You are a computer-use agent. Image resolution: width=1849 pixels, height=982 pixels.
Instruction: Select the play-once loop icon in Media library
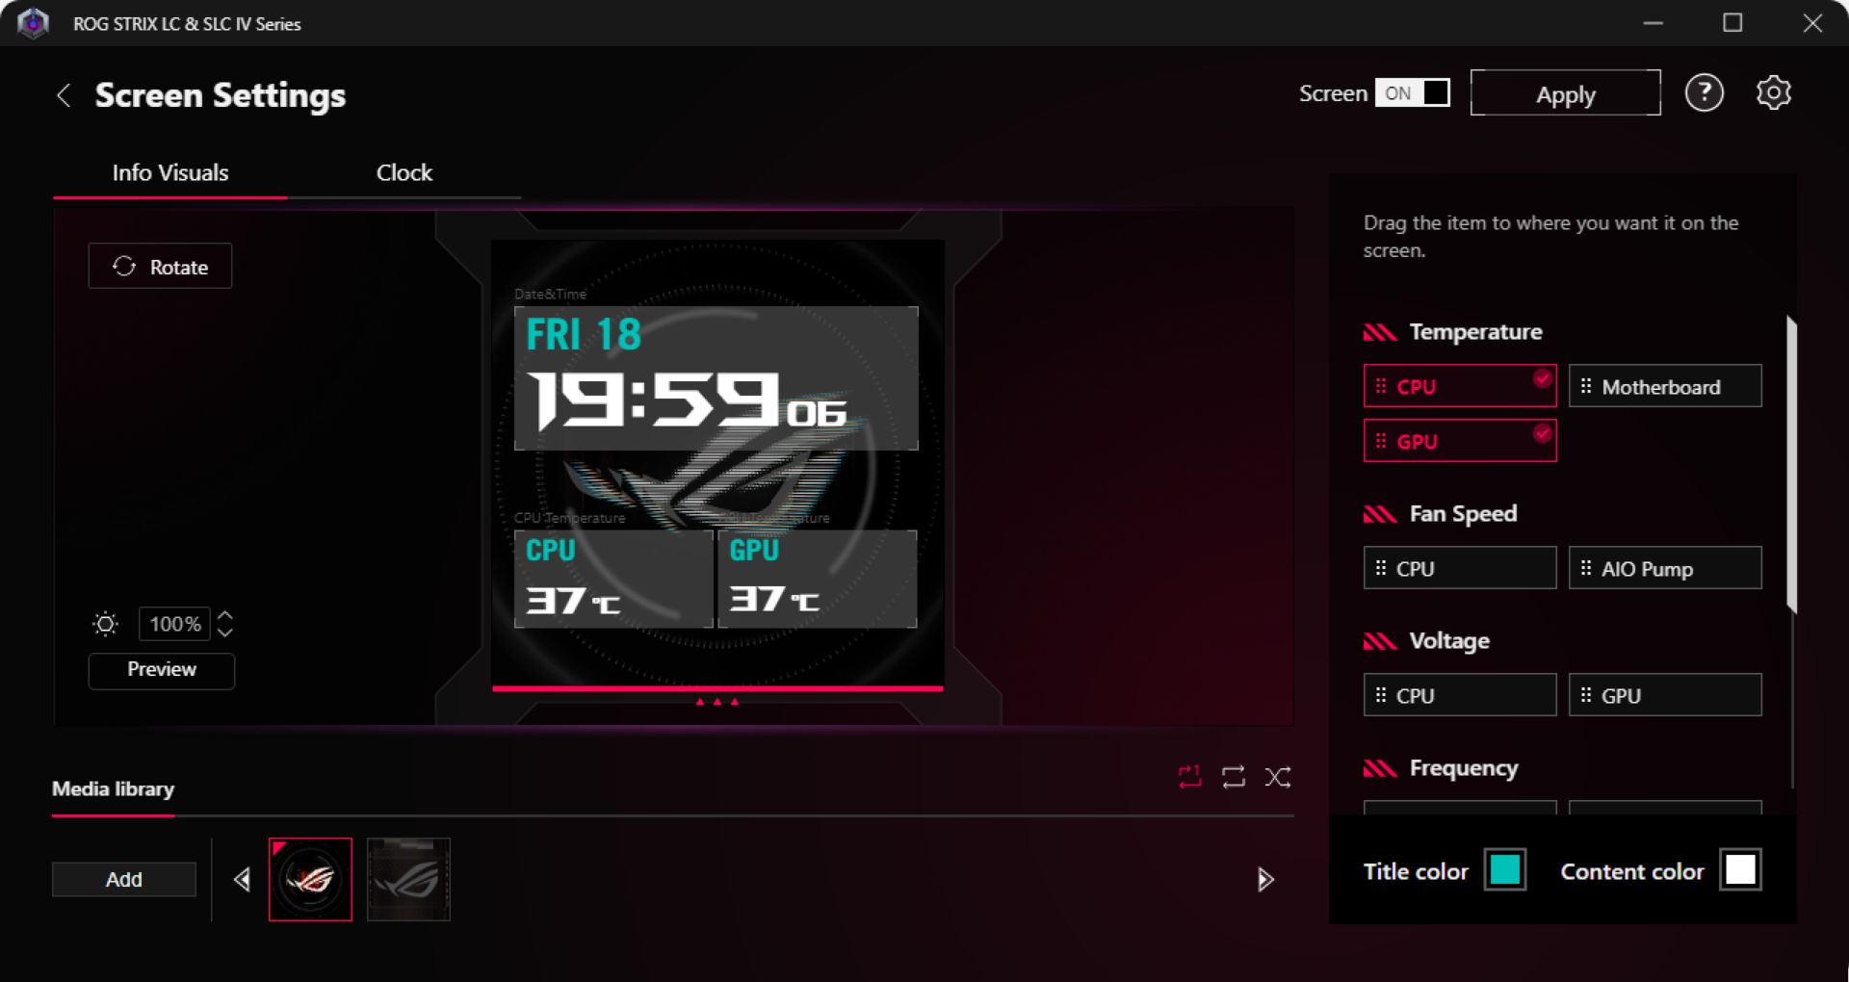(1190, 777)
